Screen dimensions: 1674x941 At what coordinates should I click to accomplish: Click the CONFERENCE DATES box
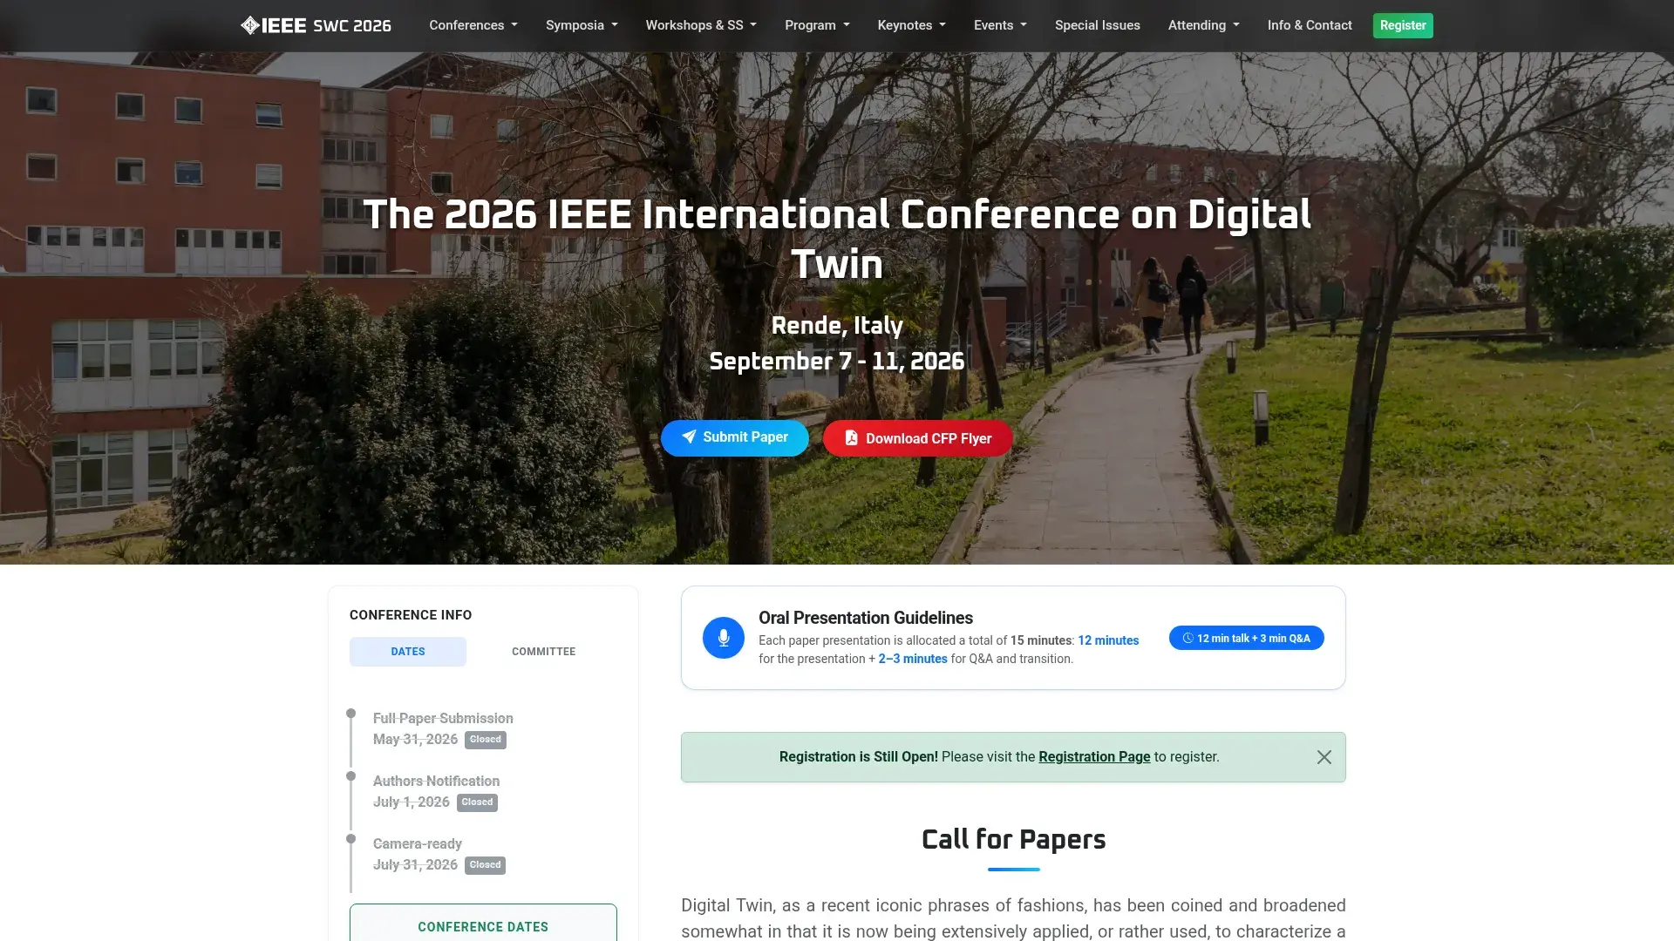coord(483,923)
